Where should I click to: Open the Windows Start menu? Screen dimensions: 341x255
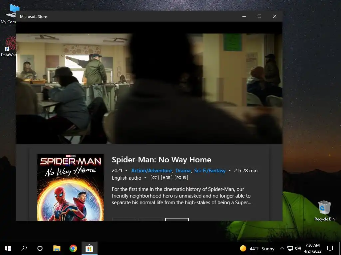point(8,248)
